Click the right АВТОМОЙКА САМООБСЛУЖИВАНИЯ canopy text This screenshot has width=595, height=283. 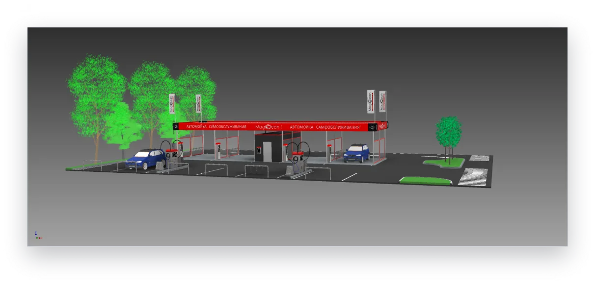(x=325, y=127)
